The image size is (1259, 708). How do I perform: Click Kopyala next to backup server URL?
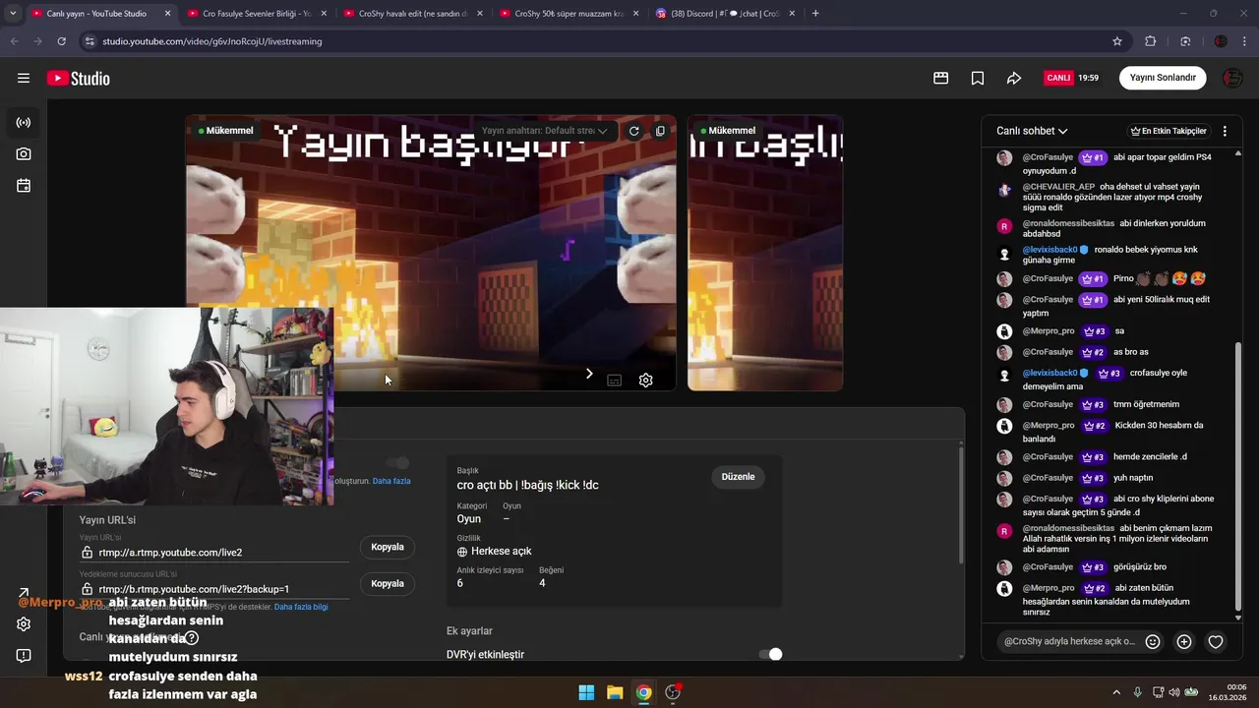[x=388, y=583]
